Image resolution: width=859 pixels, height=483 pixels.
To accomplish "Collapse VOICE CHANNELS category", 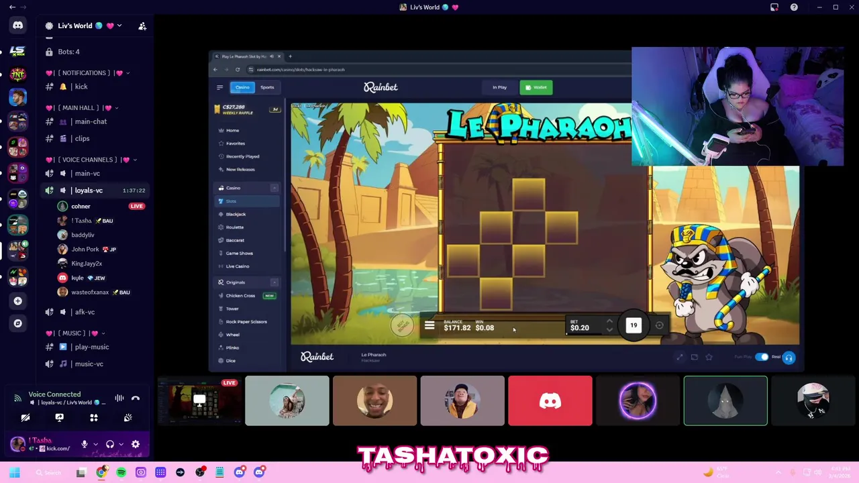I will coord(91,160).
